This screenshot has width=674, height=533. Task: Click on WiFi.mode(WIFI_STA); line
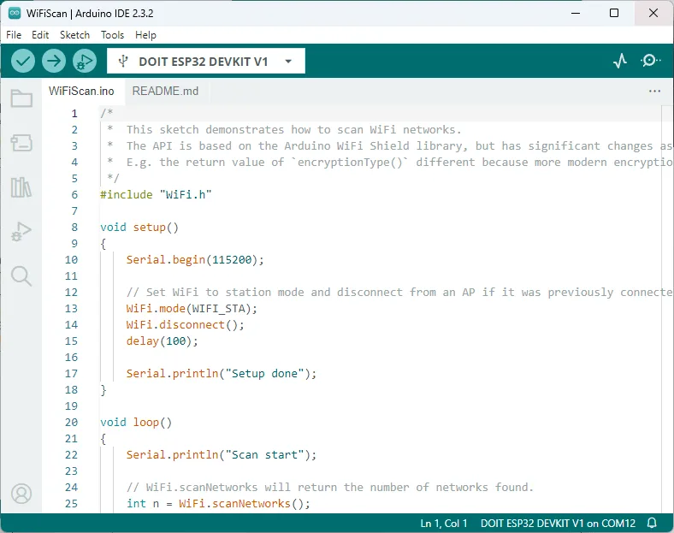192,308
